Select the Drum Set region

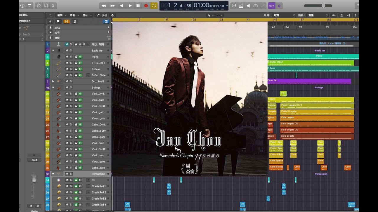pos(309,81)
